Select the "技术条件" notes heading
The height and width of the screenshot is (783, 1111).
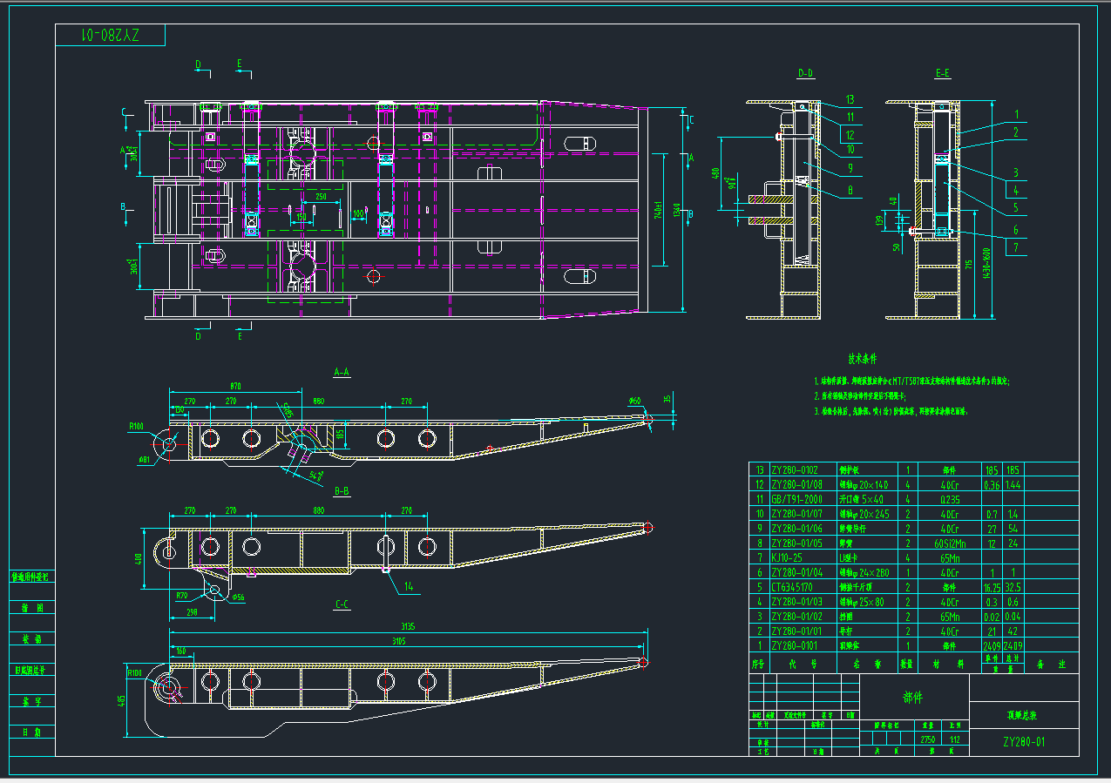(863, 358)
